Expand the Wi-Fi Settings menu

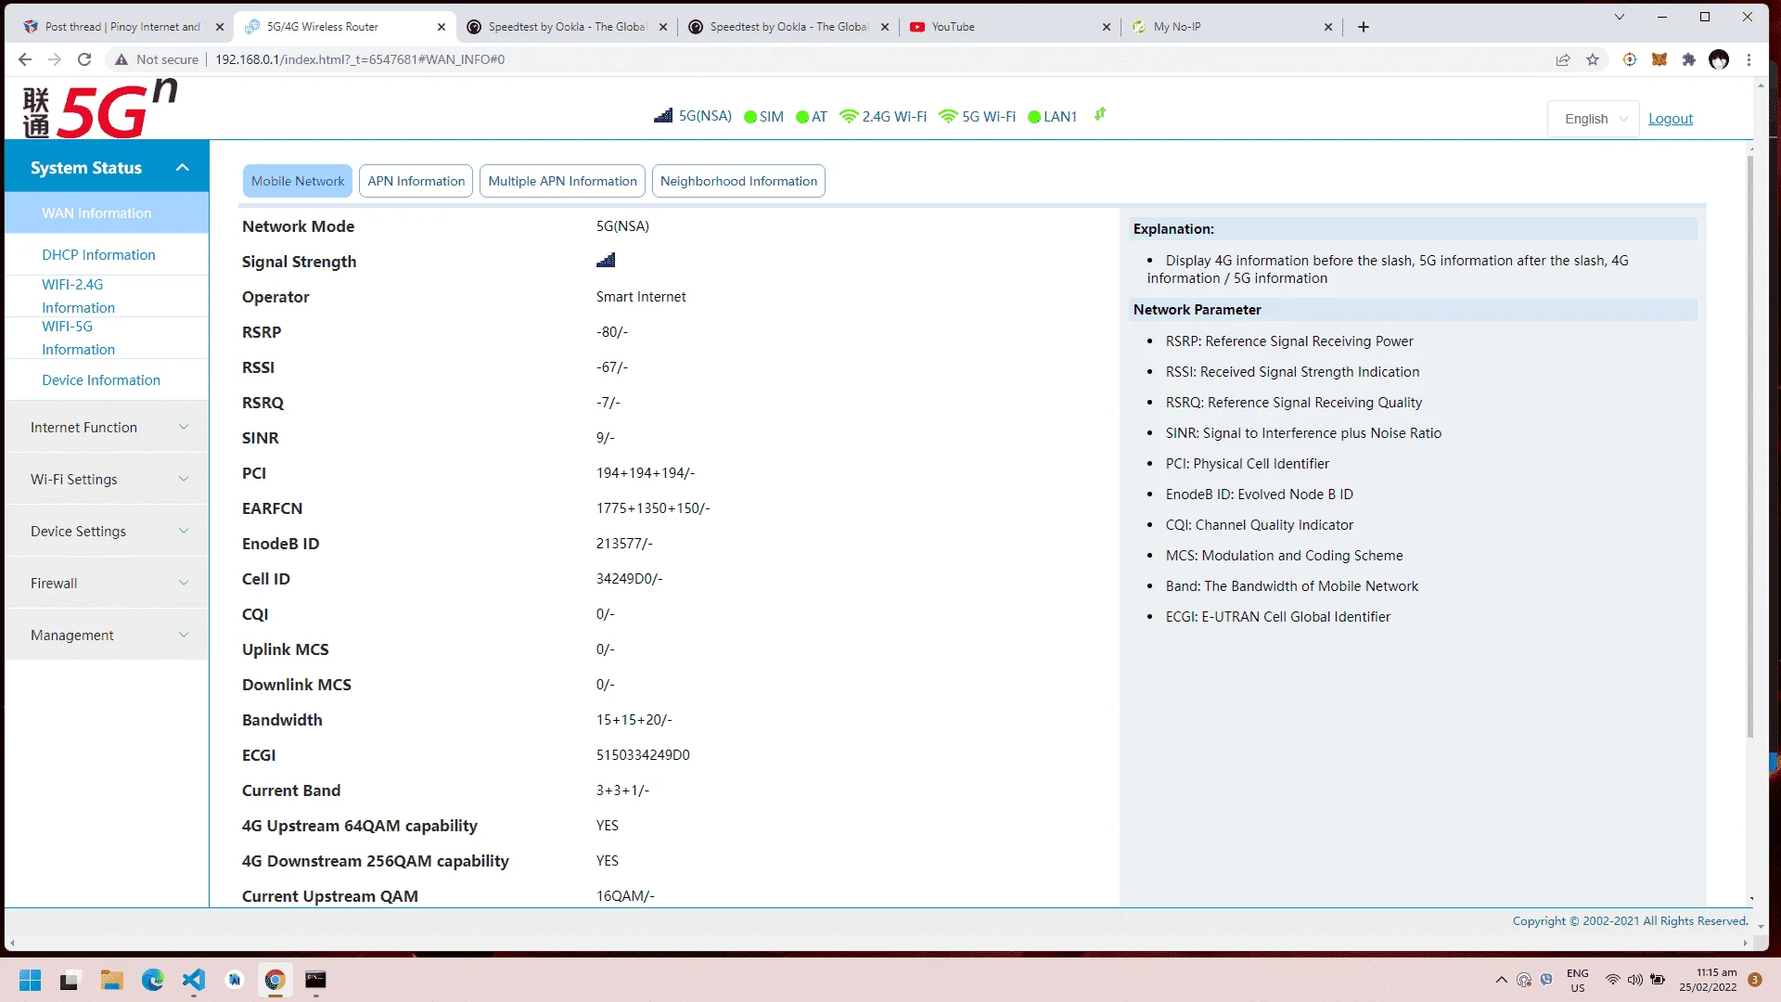[107, 479]
